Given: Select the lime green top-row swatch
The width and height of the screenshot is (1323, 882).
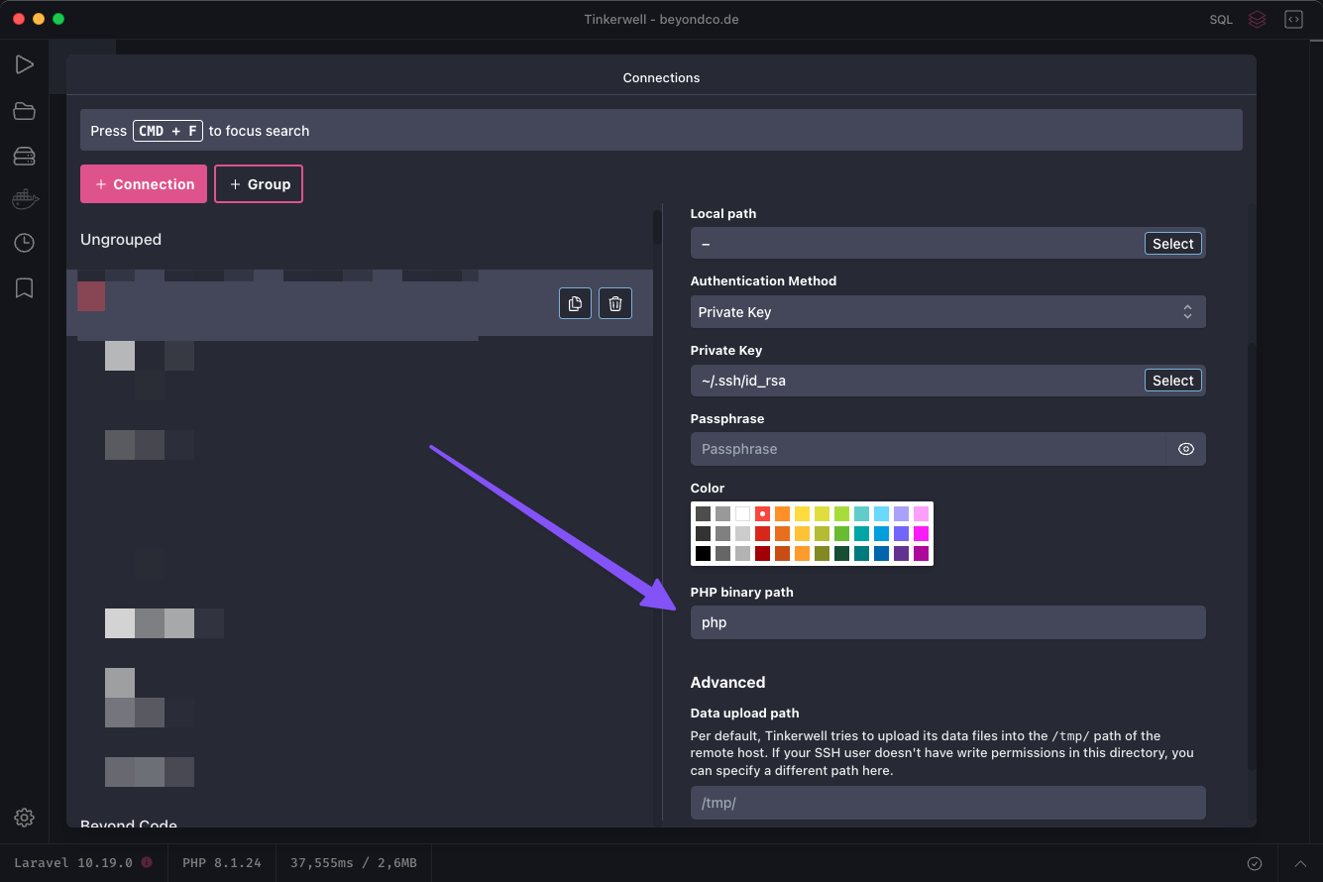Looking at the screenshot, I should click(x=841, y=513).
